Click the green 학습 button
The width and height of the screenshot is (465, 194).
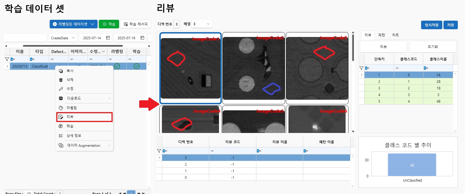point(109,24)
